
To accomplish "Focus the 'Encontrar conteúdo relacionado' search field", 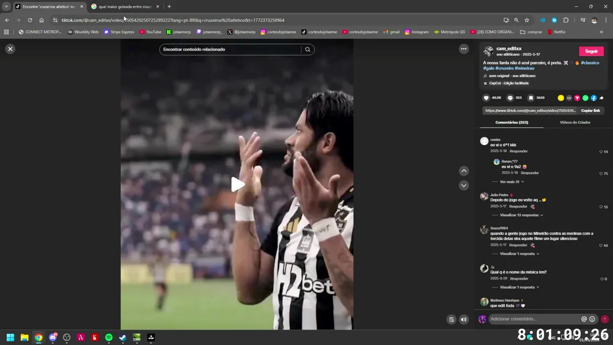I will point(230,49).
